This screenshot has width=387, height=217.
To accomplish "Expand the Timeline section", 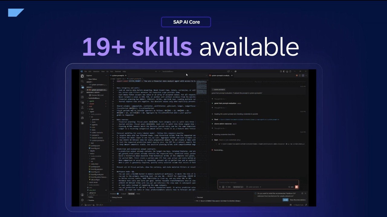I will pyautogui.click(x=91, y=200).
